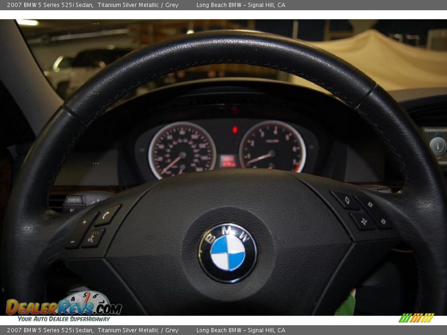Screen dimensions: 447x335
Task: Click the round dial icon on the iDrive screen
Action: tap(438, 146)
